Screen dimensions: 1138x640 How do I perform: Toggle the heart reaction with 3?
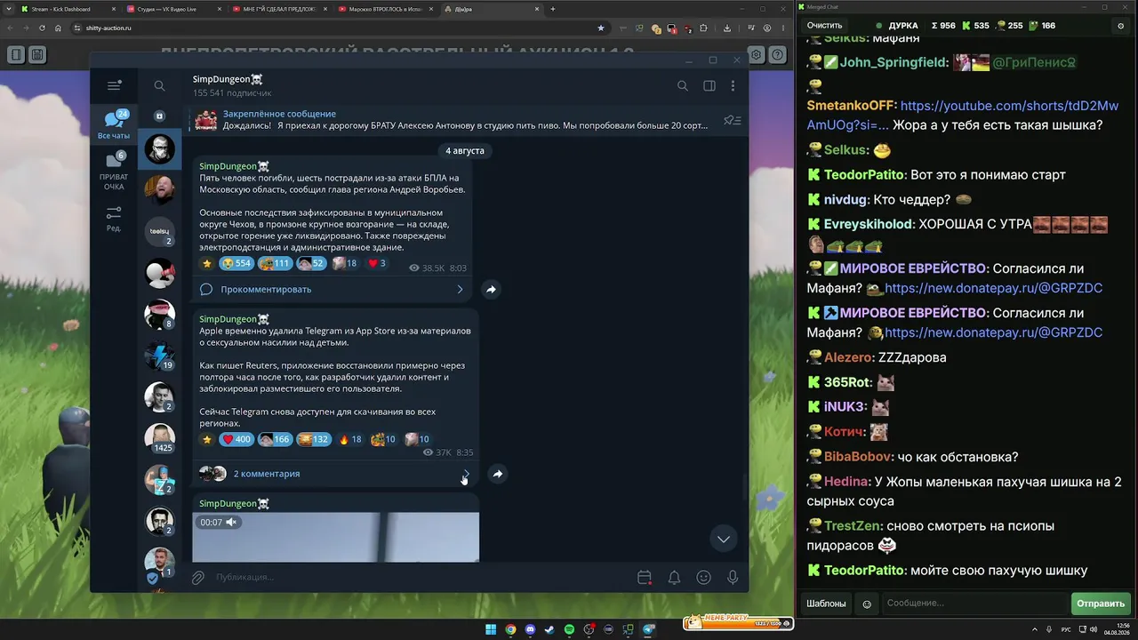tap(377, 263)
